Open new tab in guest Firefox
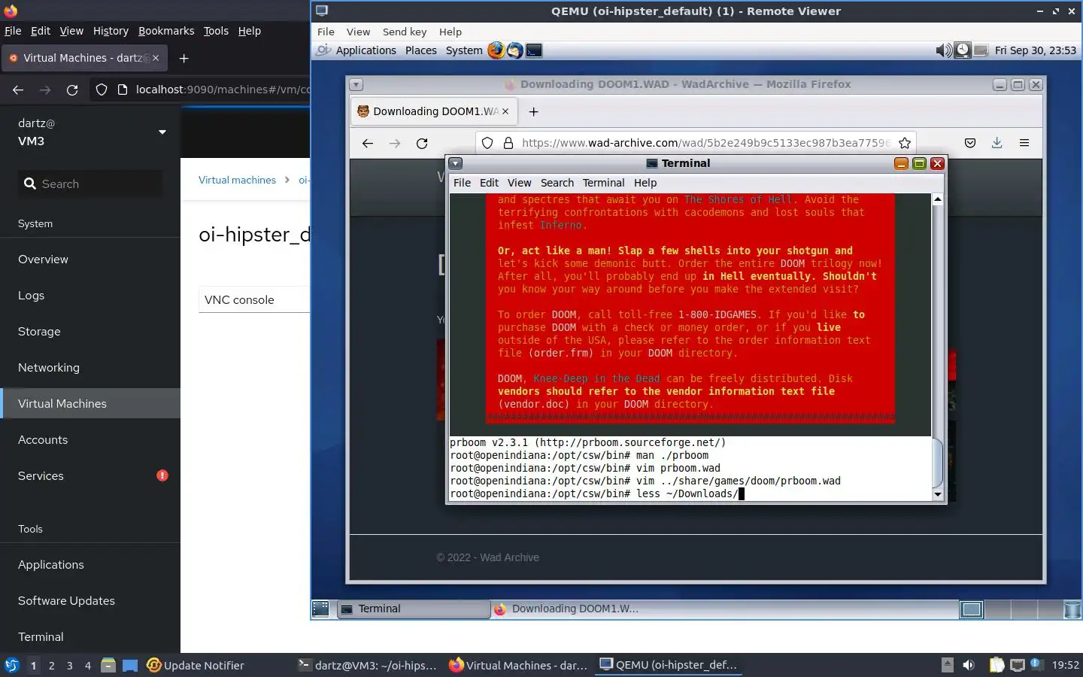 coord(534,111)
